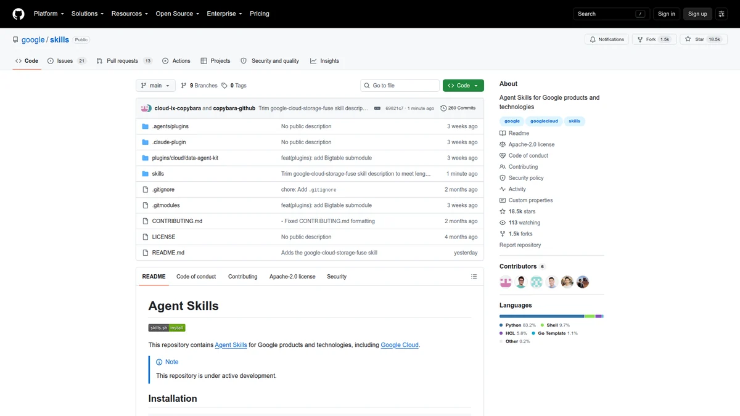View the 9 Branches link
The height and width of the screenshot is (416, 740).
[x=199, y=86]
